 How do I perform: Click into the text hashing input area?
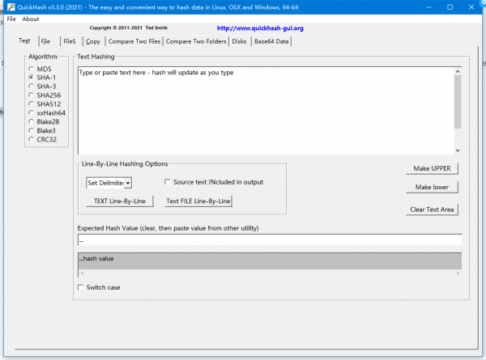point(266,111)
